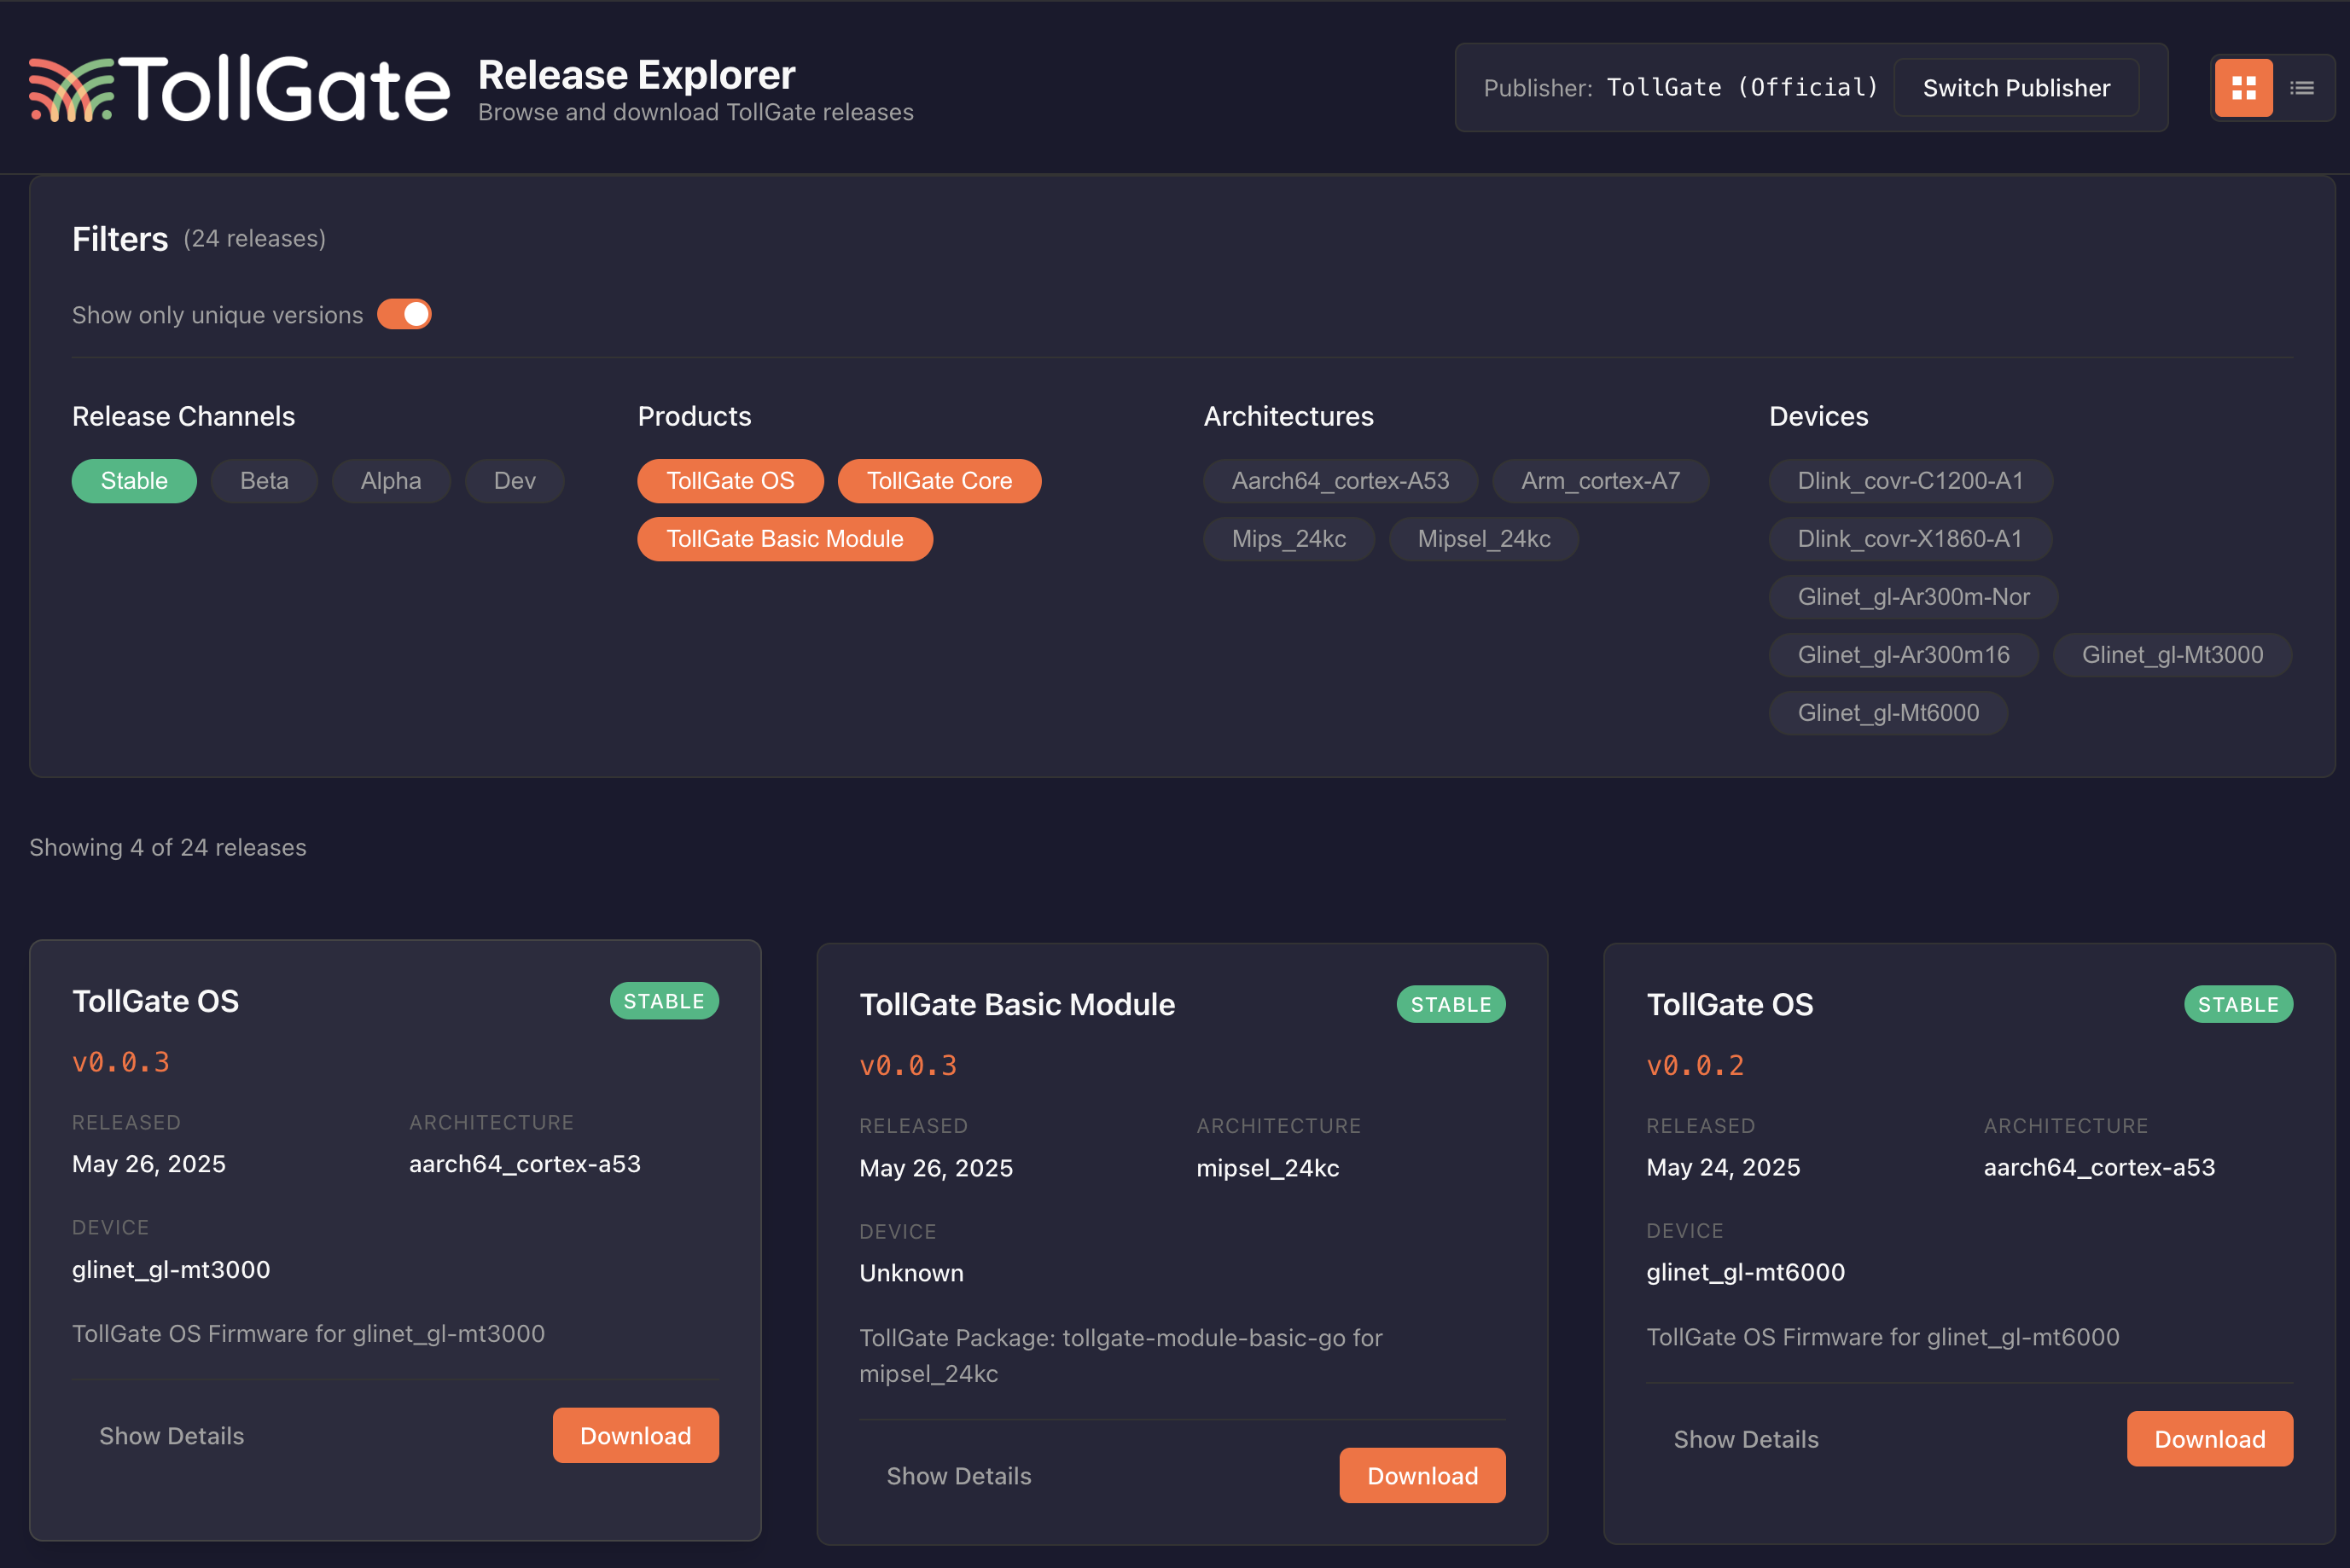This screenshot has height=1568, width=2350.
Task: Click the TollGate logo
Action: (x=239, y=88)
